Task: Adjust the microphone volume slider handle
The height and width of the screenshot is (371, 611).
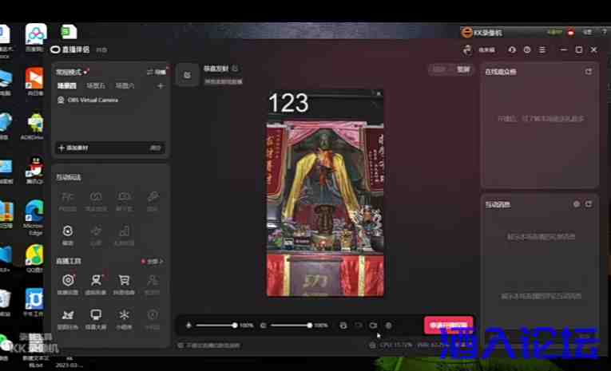Action: click(235, 325)
